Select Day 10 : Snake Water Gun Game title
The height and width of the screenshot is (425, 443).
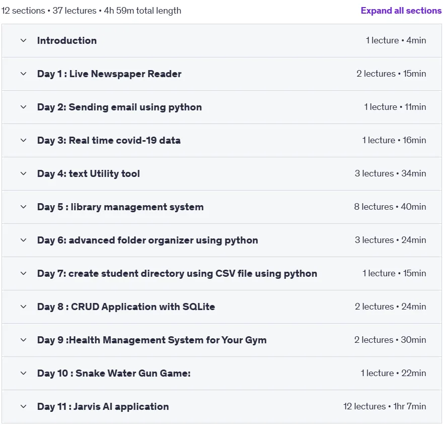[114, 373]
